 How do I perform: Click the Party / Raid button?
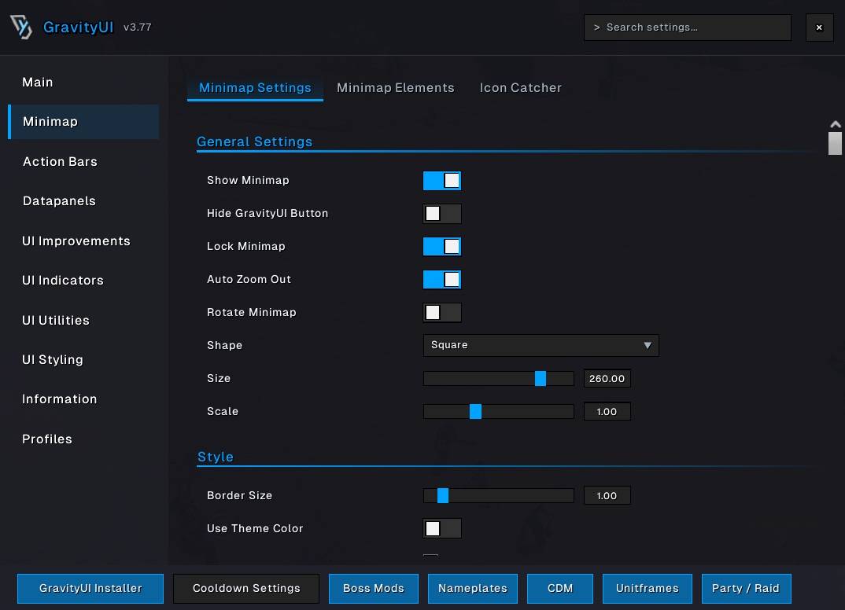point(746,589)
